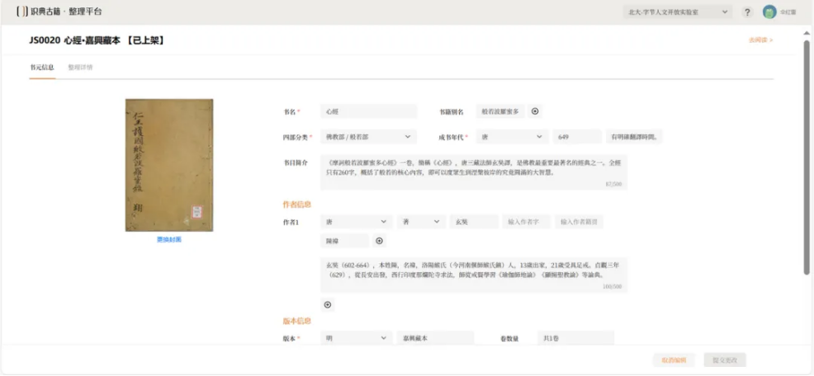Open the 成书年代 唐 dynasty dropdown
This screenshot has height=376, width=814.
pyautogui.click(x=513, y=137)
